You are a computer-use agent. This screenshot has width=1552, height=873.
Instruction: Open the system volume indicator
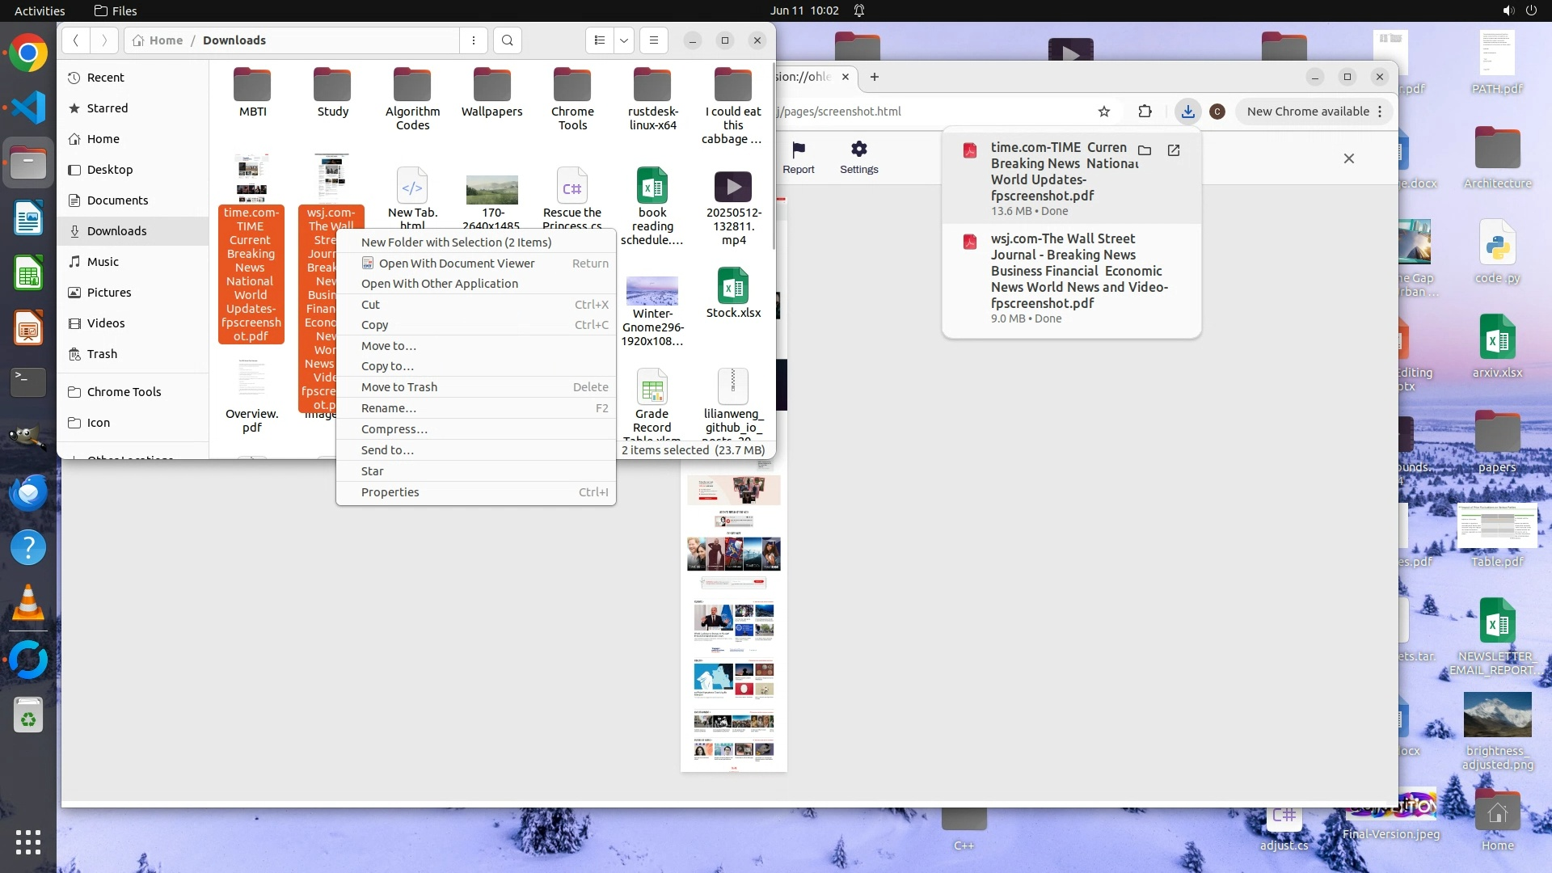point(1508,11)
